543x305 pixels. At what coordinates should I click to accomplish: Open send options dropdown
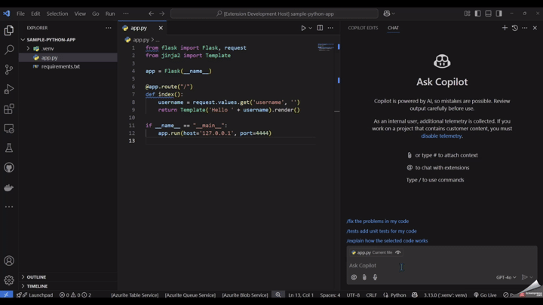pos(532,277)
